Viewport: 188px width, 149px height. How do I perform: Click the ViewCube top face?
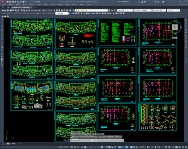[175, 27]
